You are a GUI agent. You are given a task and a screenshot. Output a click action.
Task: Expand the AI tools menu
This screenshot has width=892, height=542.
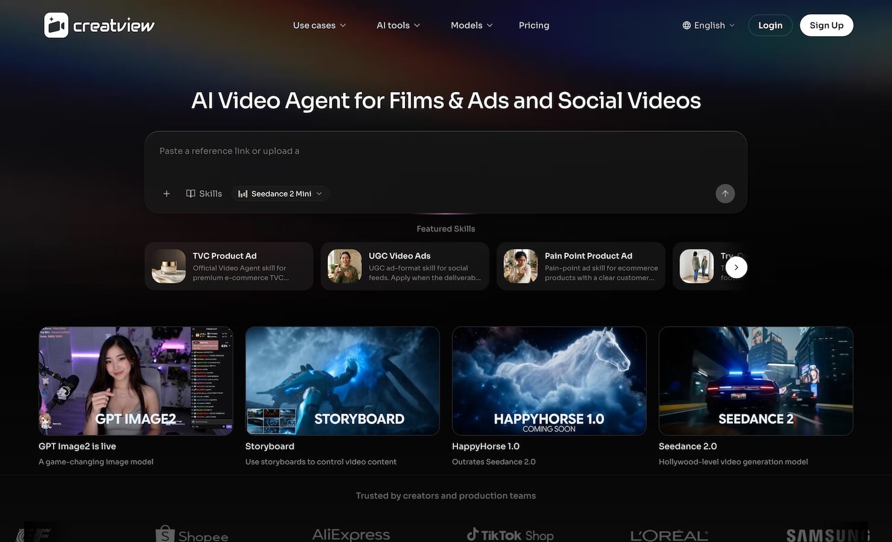pos(398,25)
